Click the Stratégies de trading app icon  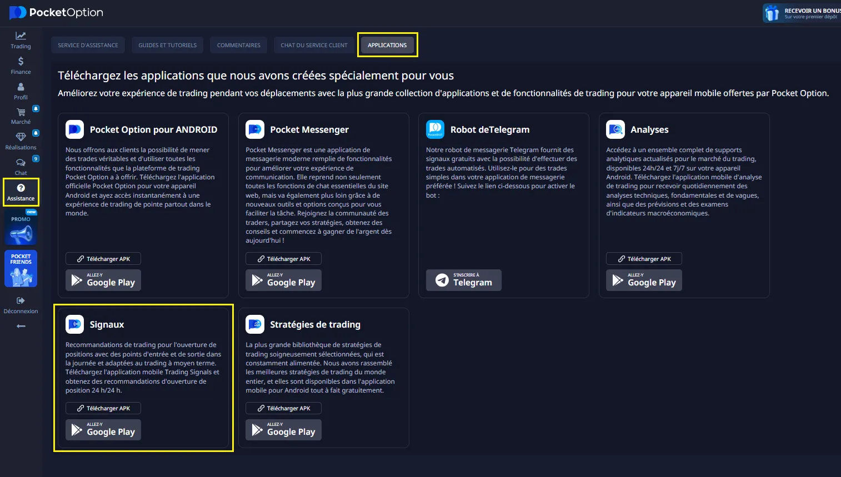[x=255, y=324]
